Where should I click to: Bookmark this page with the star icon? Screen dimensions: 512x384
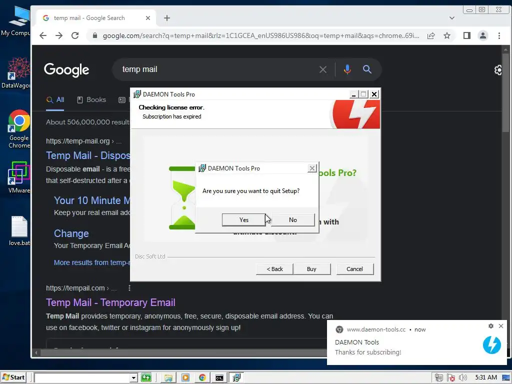(446, 35)
